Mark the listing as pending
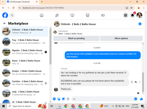The width and height of the screenshot is (147, 109). pyautogui.click(x=76, y=38)
